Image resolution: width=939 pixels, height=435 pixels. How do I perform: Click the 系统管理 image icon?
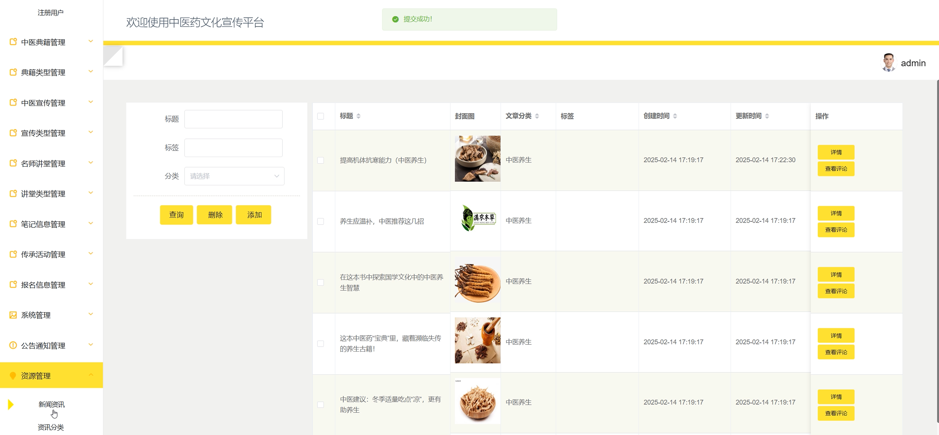[x=13, y=315]
